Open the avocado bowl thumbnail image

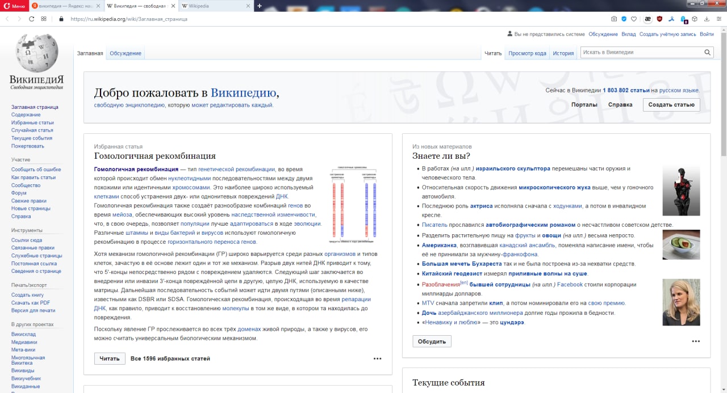coord(681,244)
